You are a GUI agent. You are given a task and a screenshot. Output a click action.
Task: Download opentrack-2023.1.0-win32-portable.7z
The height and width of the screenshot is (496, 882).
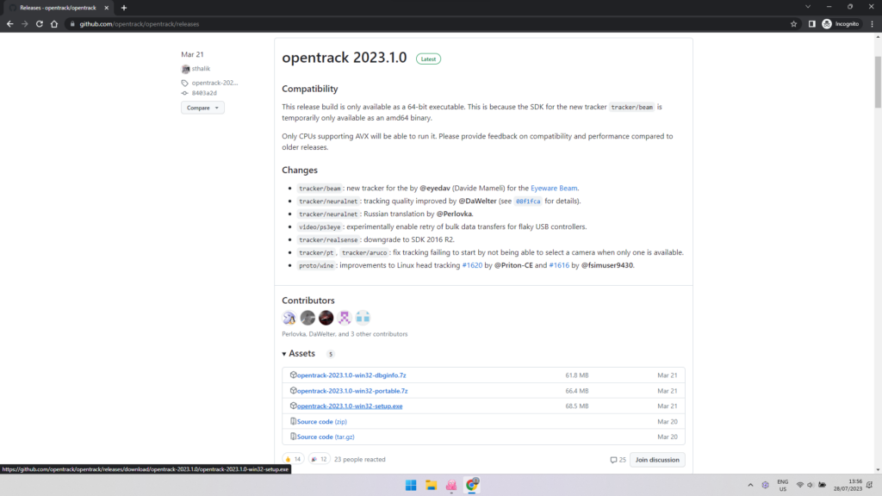[x=352, y=391]
